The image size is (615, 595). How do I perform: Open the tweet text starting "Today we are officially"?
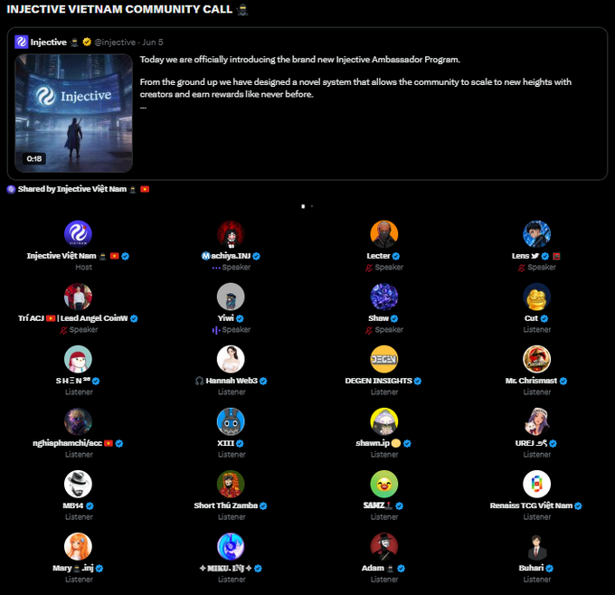click(x=300, y=60)
